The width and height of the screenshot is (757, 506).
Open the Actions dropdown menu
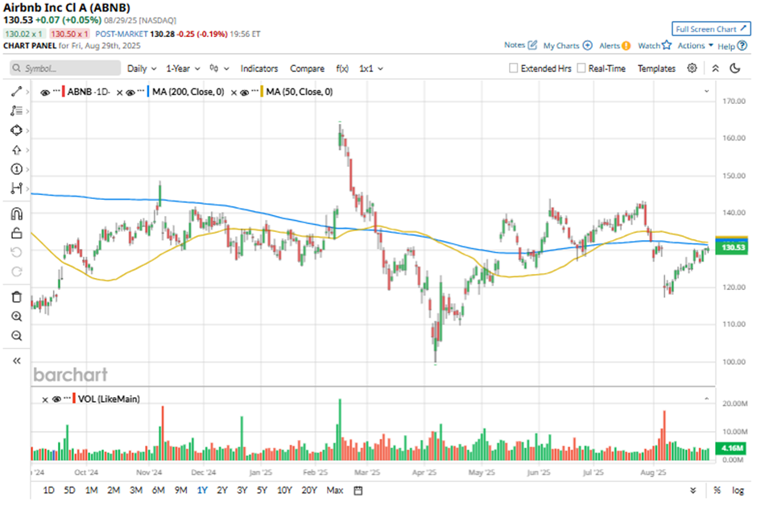click(695, 45)
